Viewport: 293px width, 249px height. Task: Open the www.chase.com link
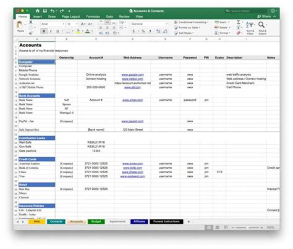[x=132, y=172]
